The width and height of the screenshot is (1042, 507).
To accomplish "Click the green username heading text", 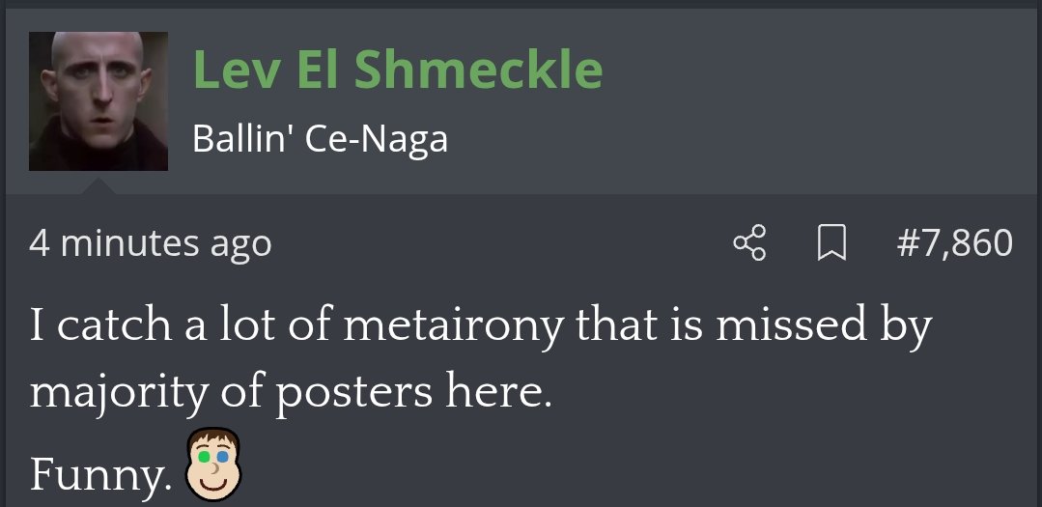I will 398,70.
